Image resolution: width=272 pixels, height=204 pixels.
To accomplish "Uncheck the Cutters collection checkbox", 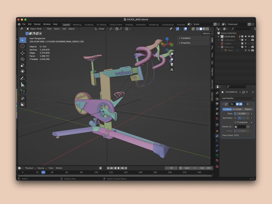I will 242,44.
